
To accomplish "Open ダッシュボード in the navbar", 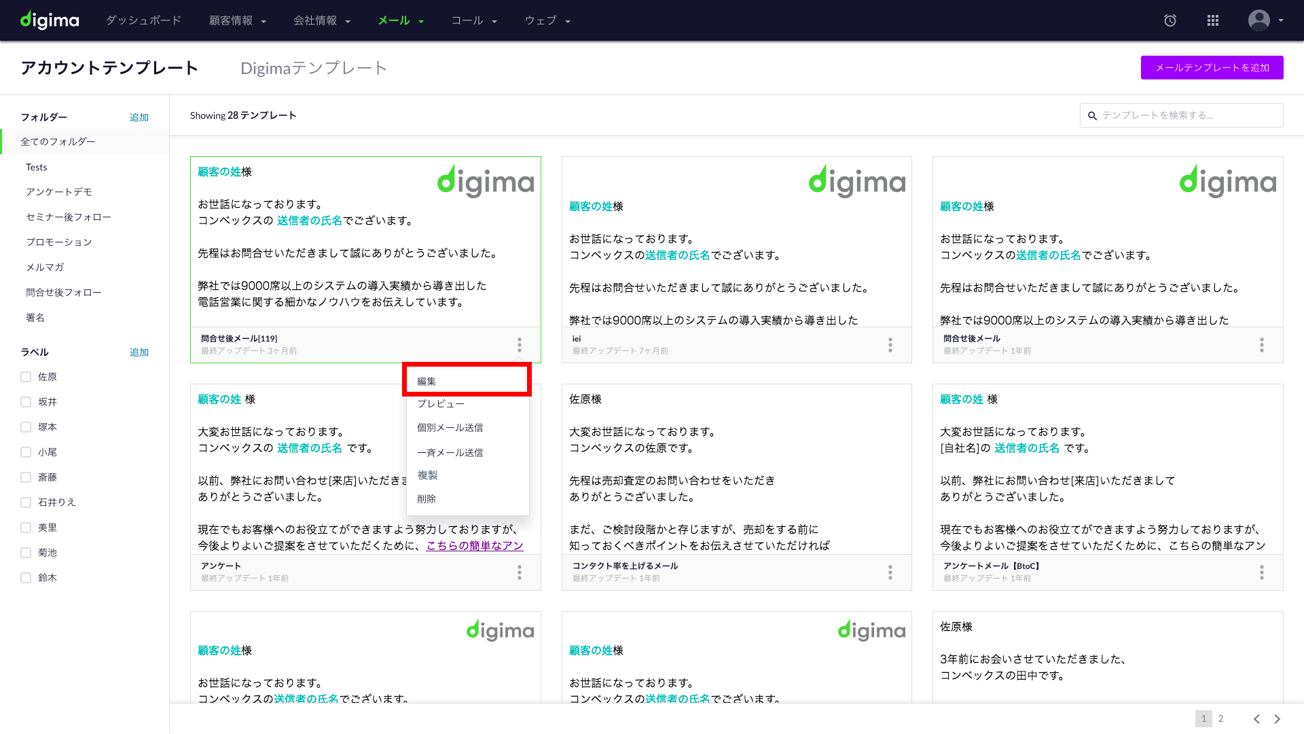I will point(143,20).
